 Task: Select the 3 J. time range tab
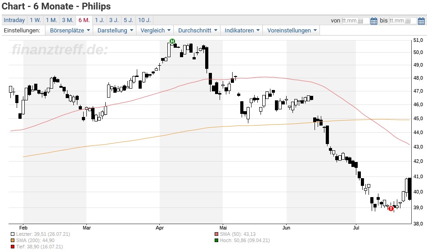click(114, 20)
